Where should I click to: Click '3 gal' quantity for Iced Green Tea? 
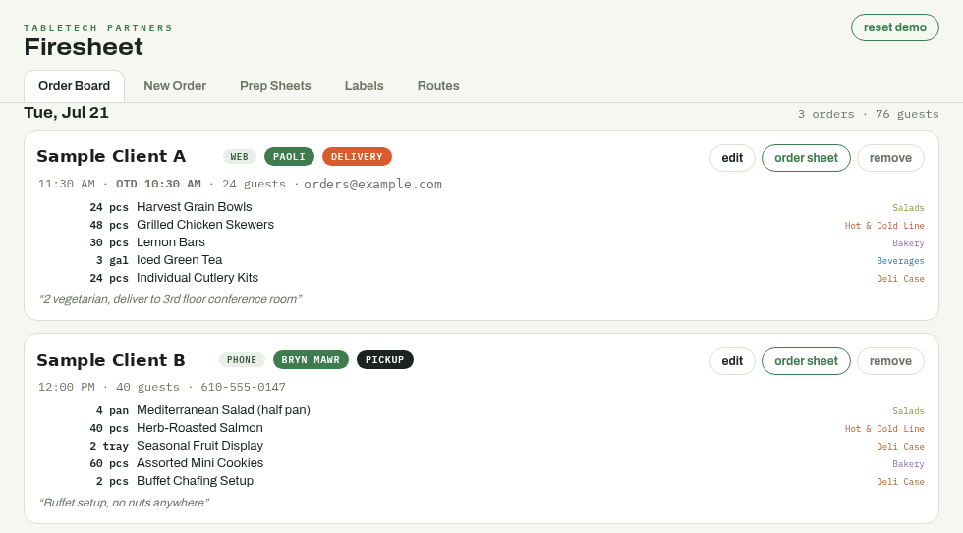pyautogui.click(x=112, y=261)
